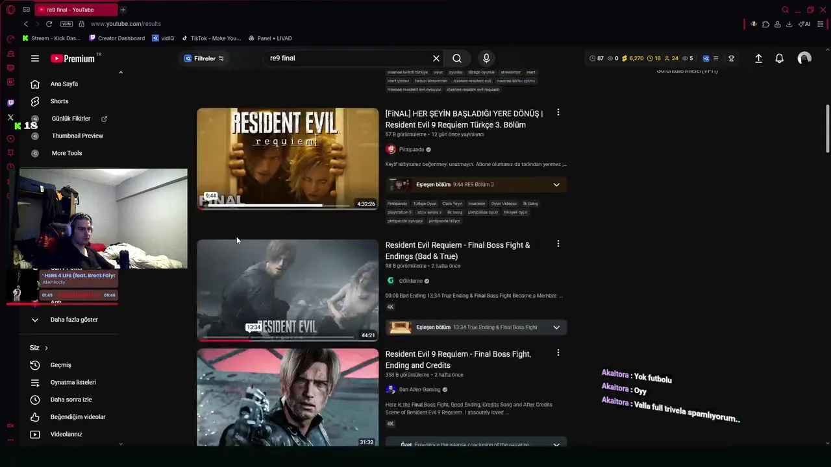The height and width of the screenshot is (467, 831).
Task: Click 'Türkçe Oyun' tag under Pintipanda video
Action: [x=425, y=204]
